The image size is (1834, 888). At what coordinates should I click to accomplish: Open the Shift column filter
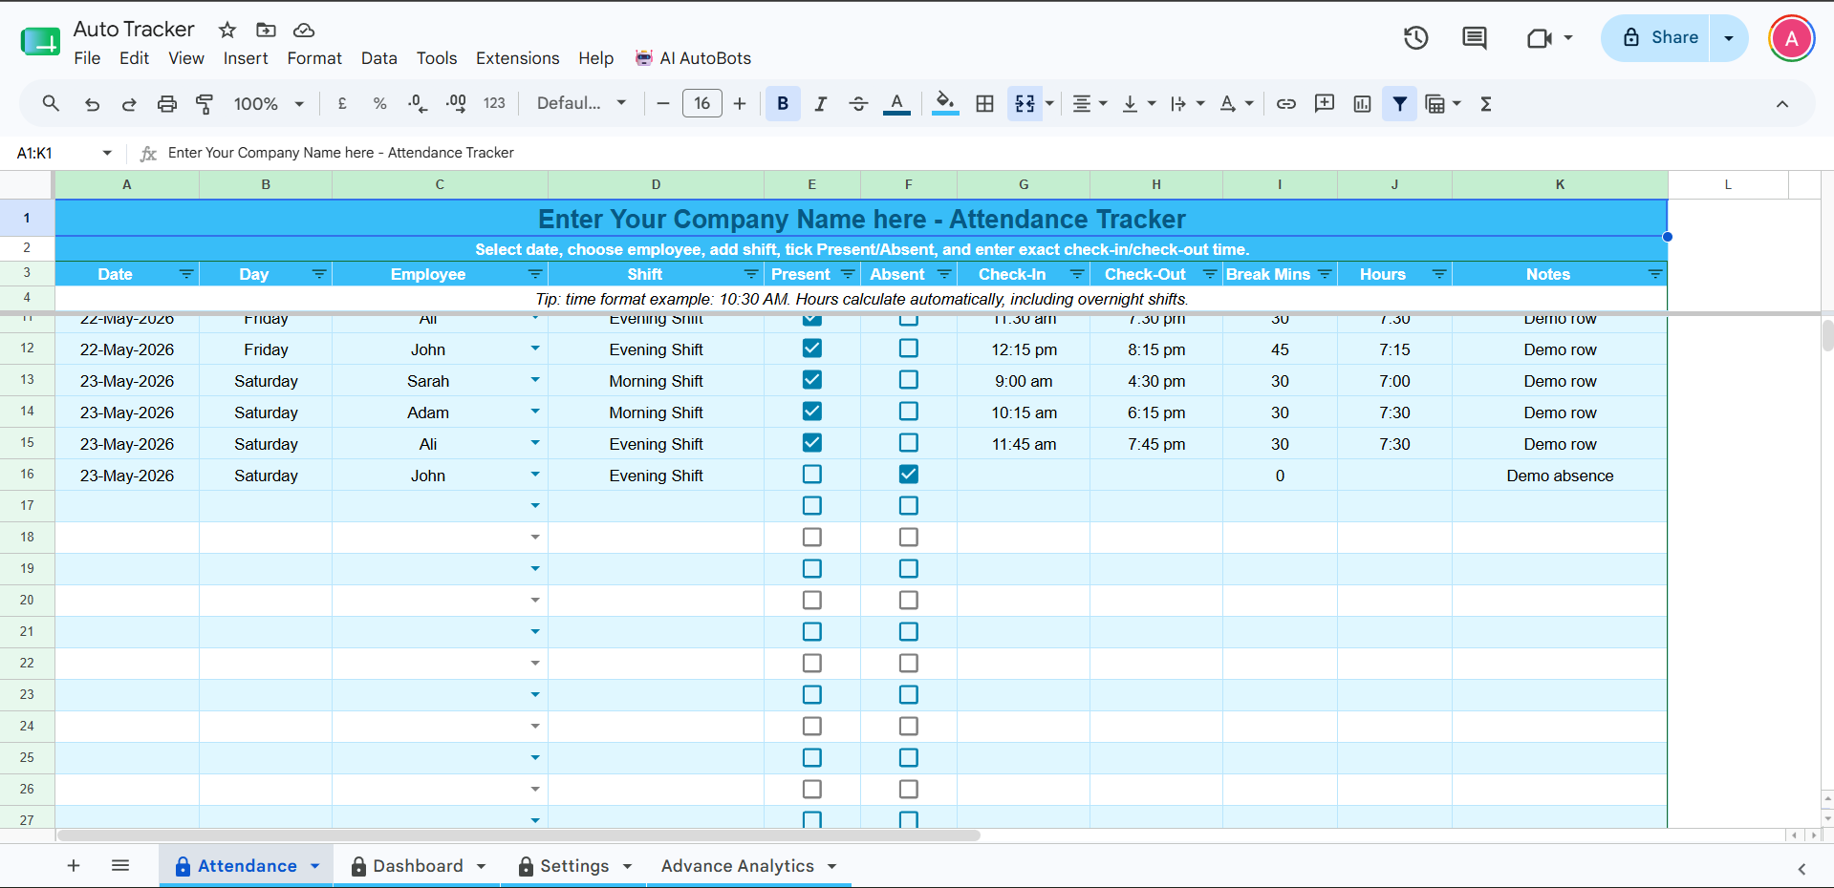coord(751,274)
